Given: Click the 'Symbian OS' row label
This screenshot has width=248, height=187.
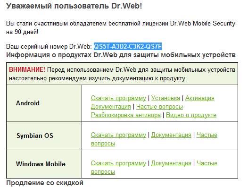Looking at the screenshot, I should (35, 136).
